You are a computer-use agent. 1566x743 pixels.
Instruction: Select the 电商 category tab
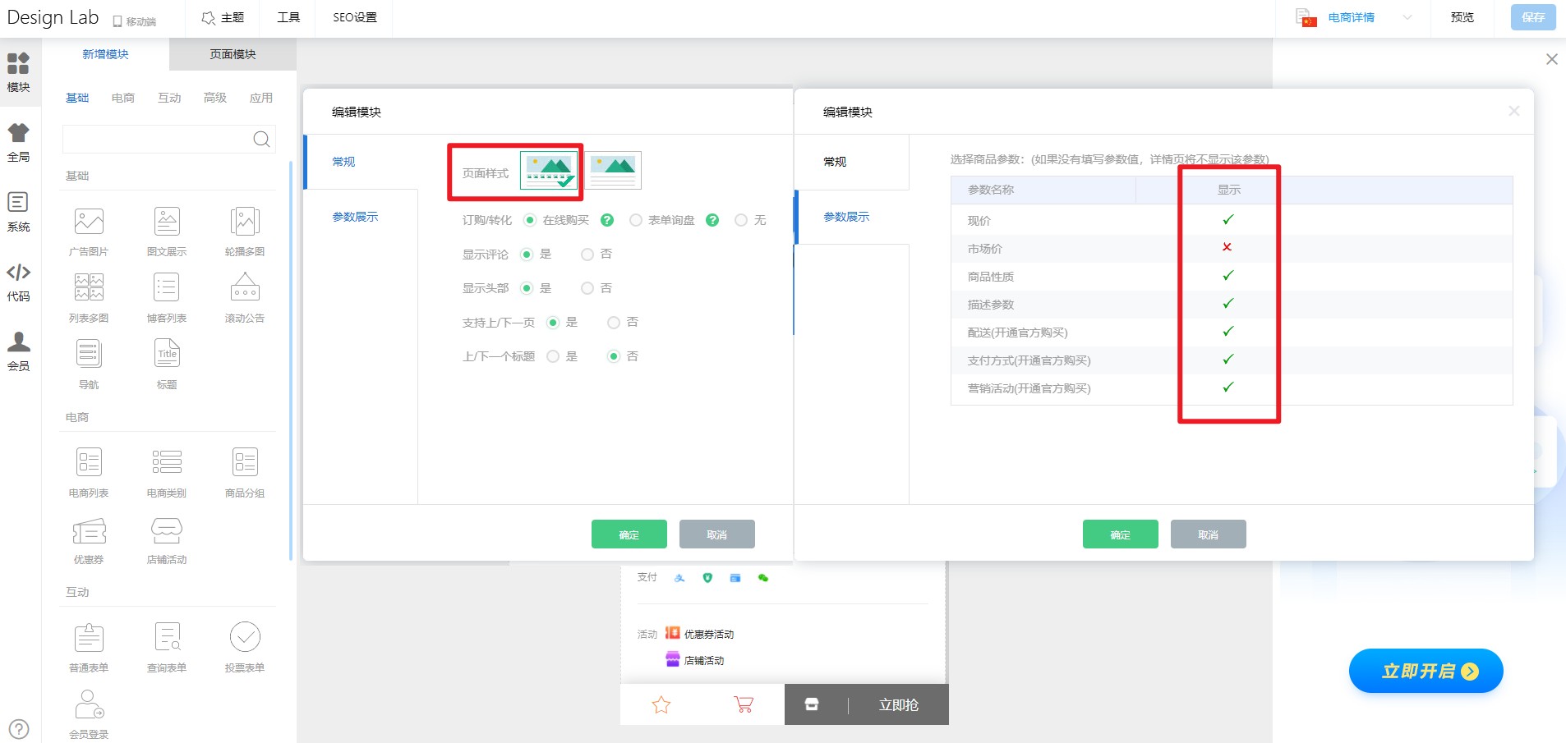click(x=123, y=98)
